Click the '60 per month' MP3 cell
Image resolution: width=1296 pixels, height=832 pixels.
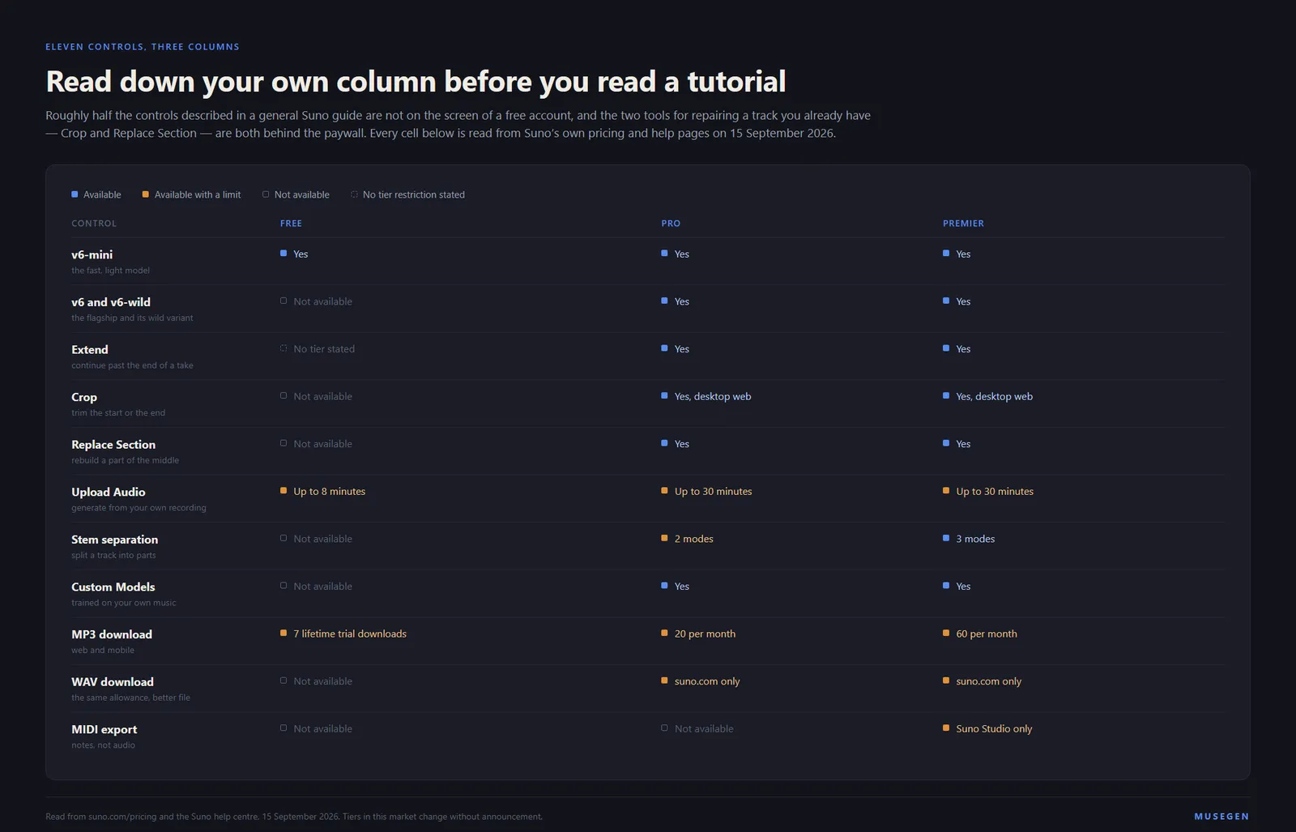tap(980, 634)
